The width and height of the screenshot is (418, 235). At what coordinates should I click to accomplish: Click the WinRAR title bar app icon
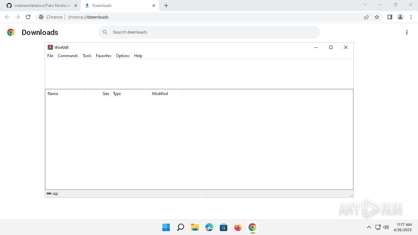click(50, 47)
